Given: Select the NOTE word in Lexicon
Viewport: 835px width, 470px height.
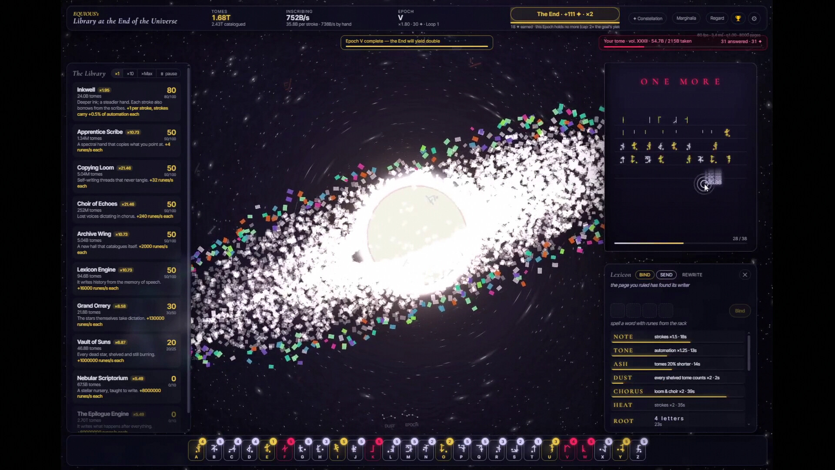Looking at the screenshot, I should pos(678,337).
